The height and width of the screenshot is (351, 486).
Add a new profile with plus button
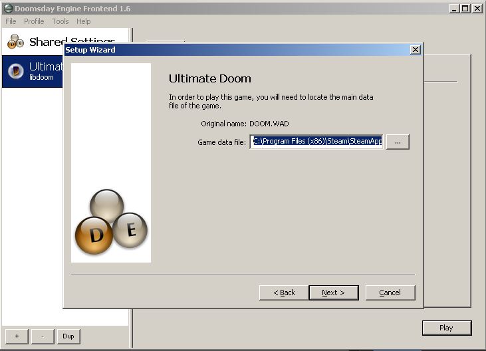click(17, 336)
